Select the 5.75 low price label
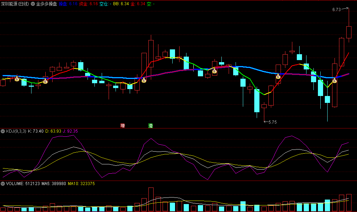The width and height of the screenshot is (357, 212). 273,122
